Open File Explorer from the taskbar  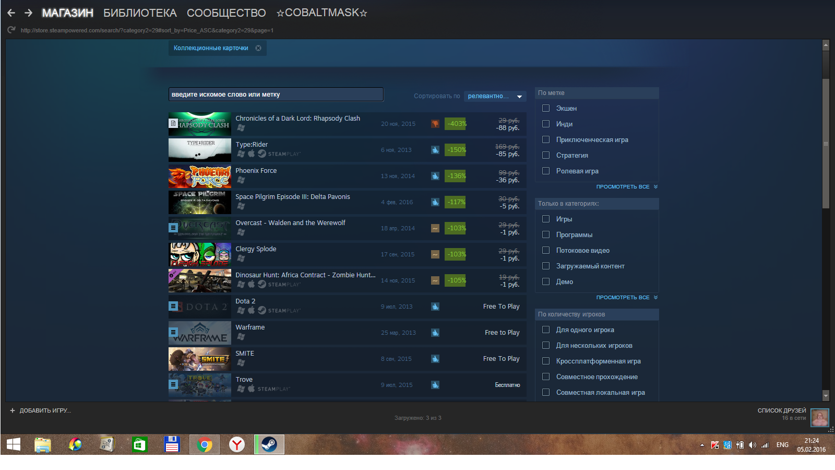(43, 444)
